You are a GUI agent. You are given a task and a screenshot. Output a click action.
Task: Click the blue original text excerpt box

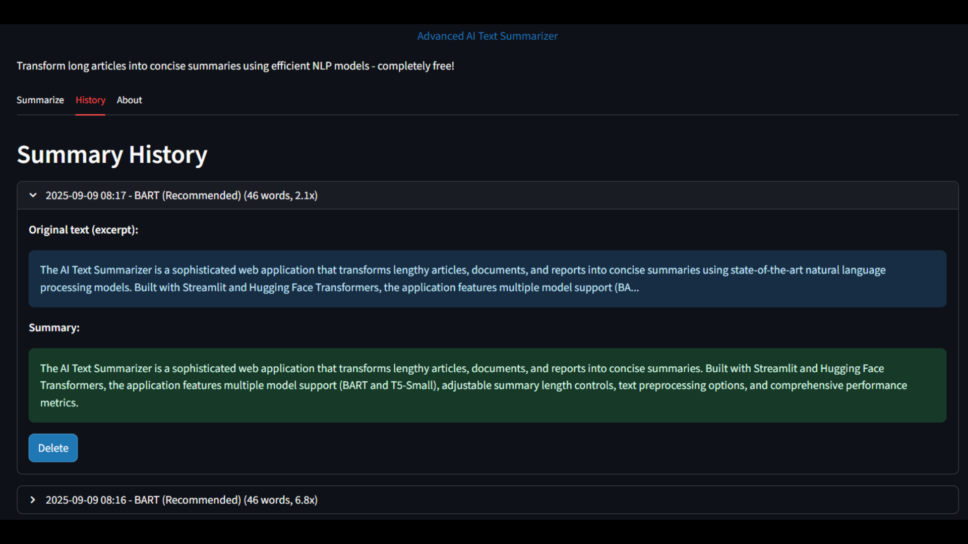click(x=487, y=279)
